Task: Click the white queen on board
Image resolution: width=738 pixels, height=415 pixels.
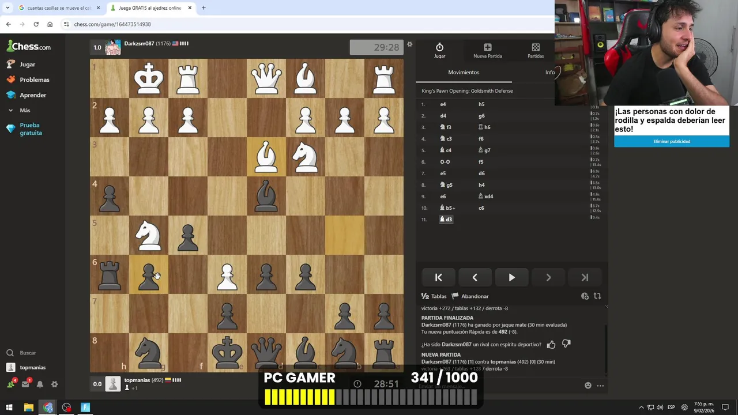Action: [266, 78]
